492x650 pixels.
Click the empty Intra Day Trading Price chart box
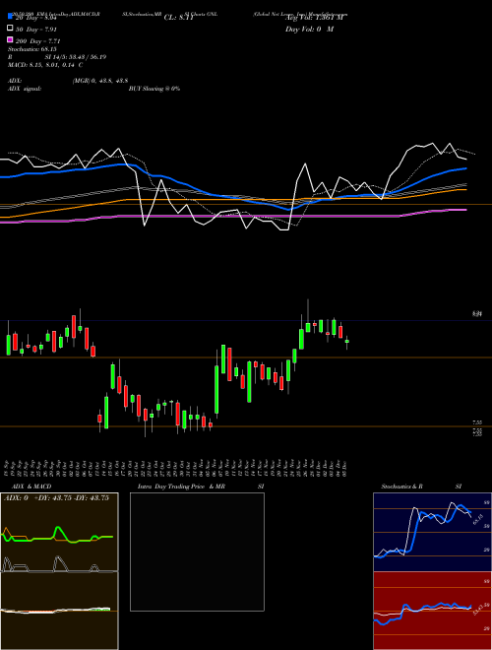pyautogui.click(x=197, y=552)
